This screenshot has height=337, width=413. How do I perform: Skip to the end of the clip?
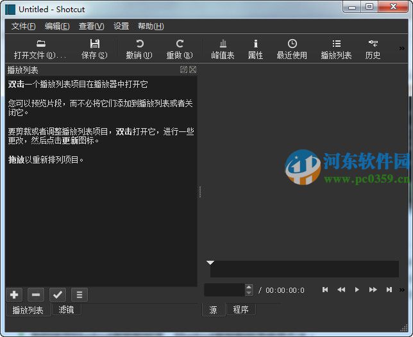click(389, 290)
